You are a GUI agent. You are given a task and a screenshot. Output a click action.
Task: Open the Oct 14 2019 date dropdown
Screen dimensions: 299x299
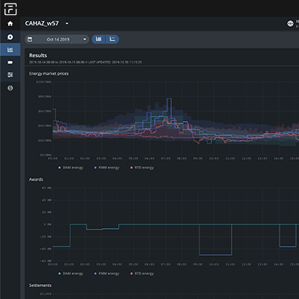(57, 40)
